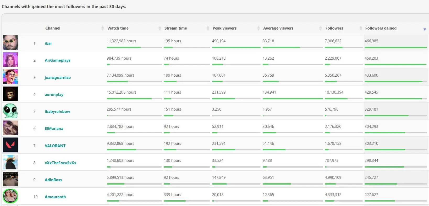Click the descending sort arrow on Followers gained
This screenshot has width=429, height=206.
(x=425, y=29)
